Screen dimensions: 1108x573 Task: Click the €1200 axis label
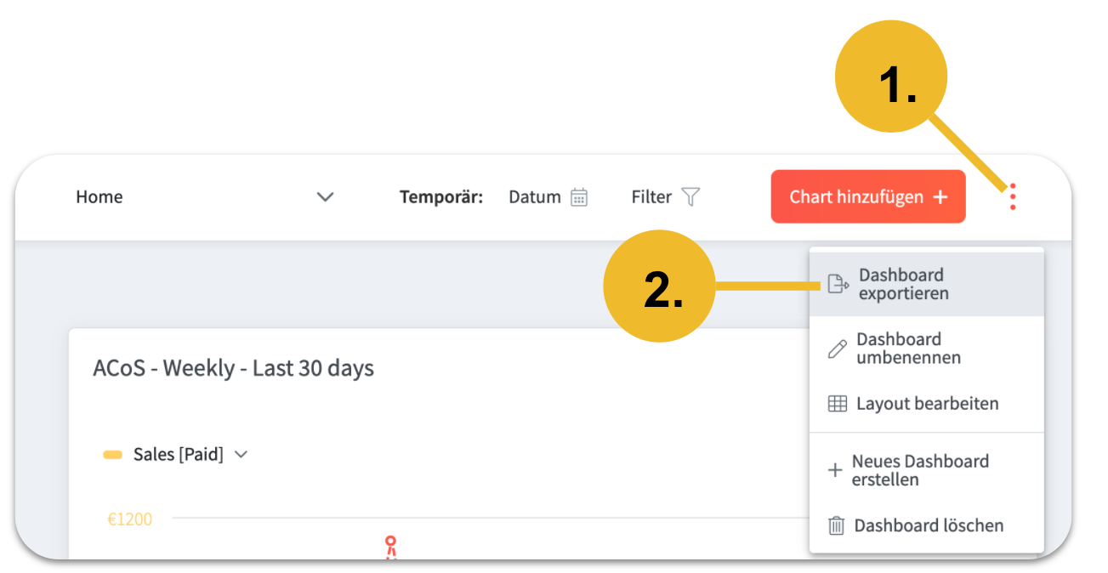point(130,519)
